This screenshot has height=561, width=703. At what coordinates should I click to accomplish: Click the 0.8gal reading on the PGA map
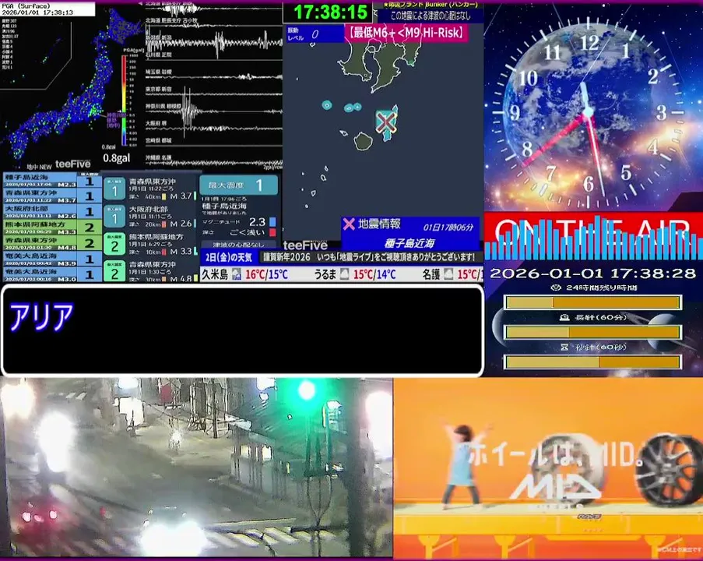click(x=117, y=158)
